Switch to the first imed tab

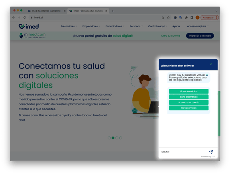point(47,11)
